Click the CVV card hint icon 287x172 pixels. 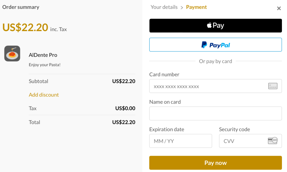click(273, 141)
